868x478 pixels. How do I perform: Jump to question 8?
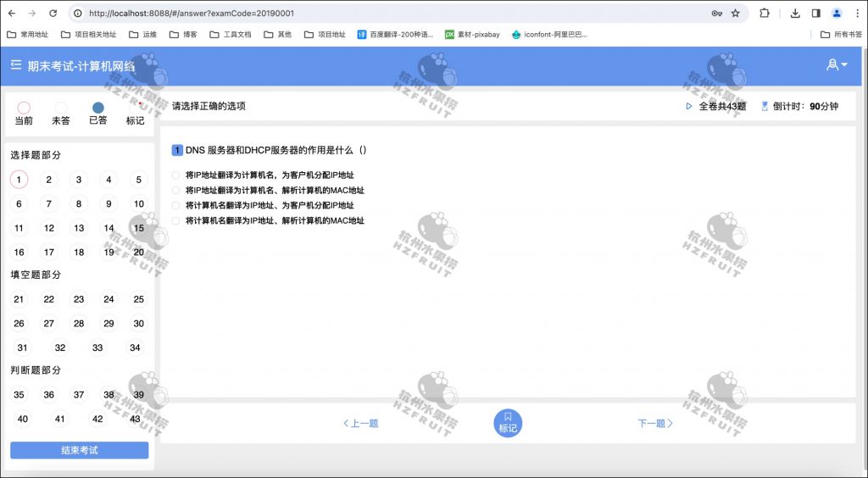point(79,203)
